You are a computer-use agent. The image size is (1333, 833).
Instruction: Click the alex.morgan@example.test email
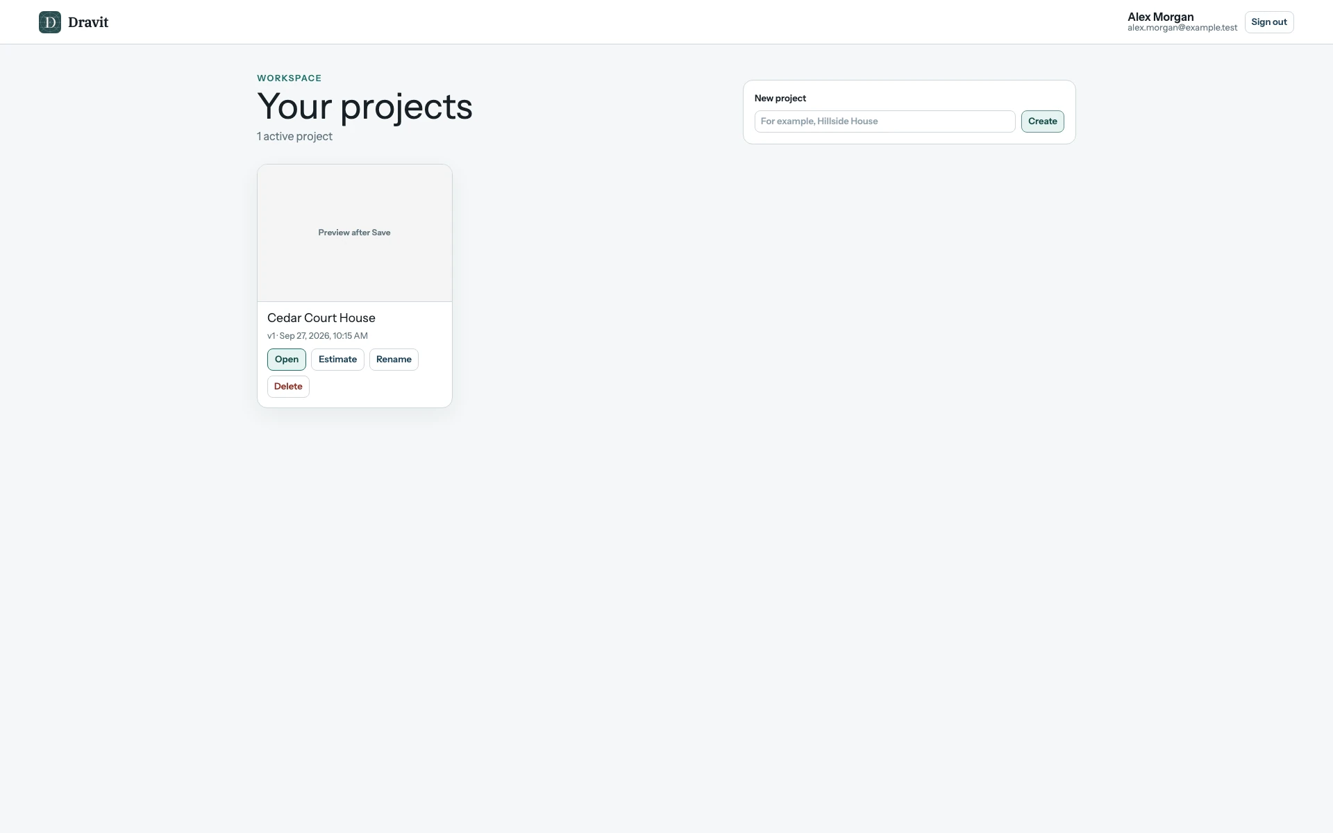click(x=1182, y=28)
